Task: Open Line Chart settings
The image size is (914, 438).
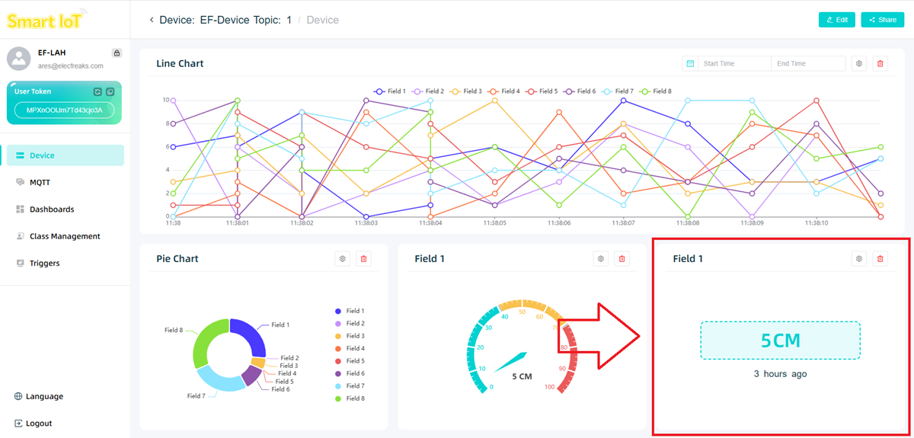Action: pos(859,64)
